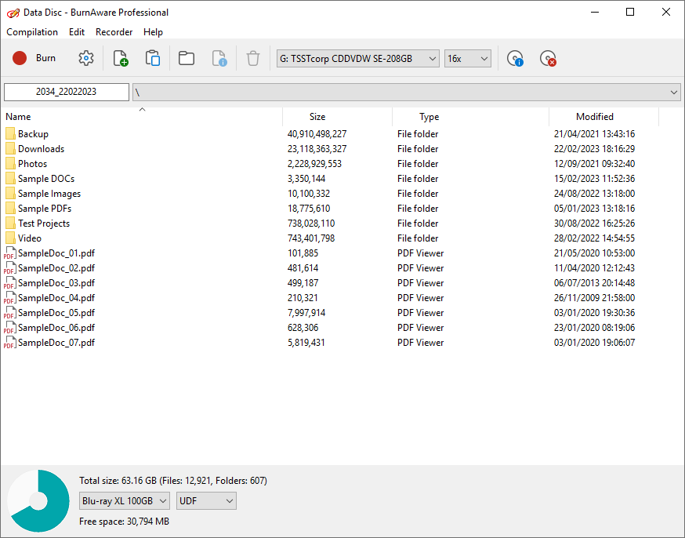
Task: Click the trash delete icon
Action: click(x=252, y=58)
